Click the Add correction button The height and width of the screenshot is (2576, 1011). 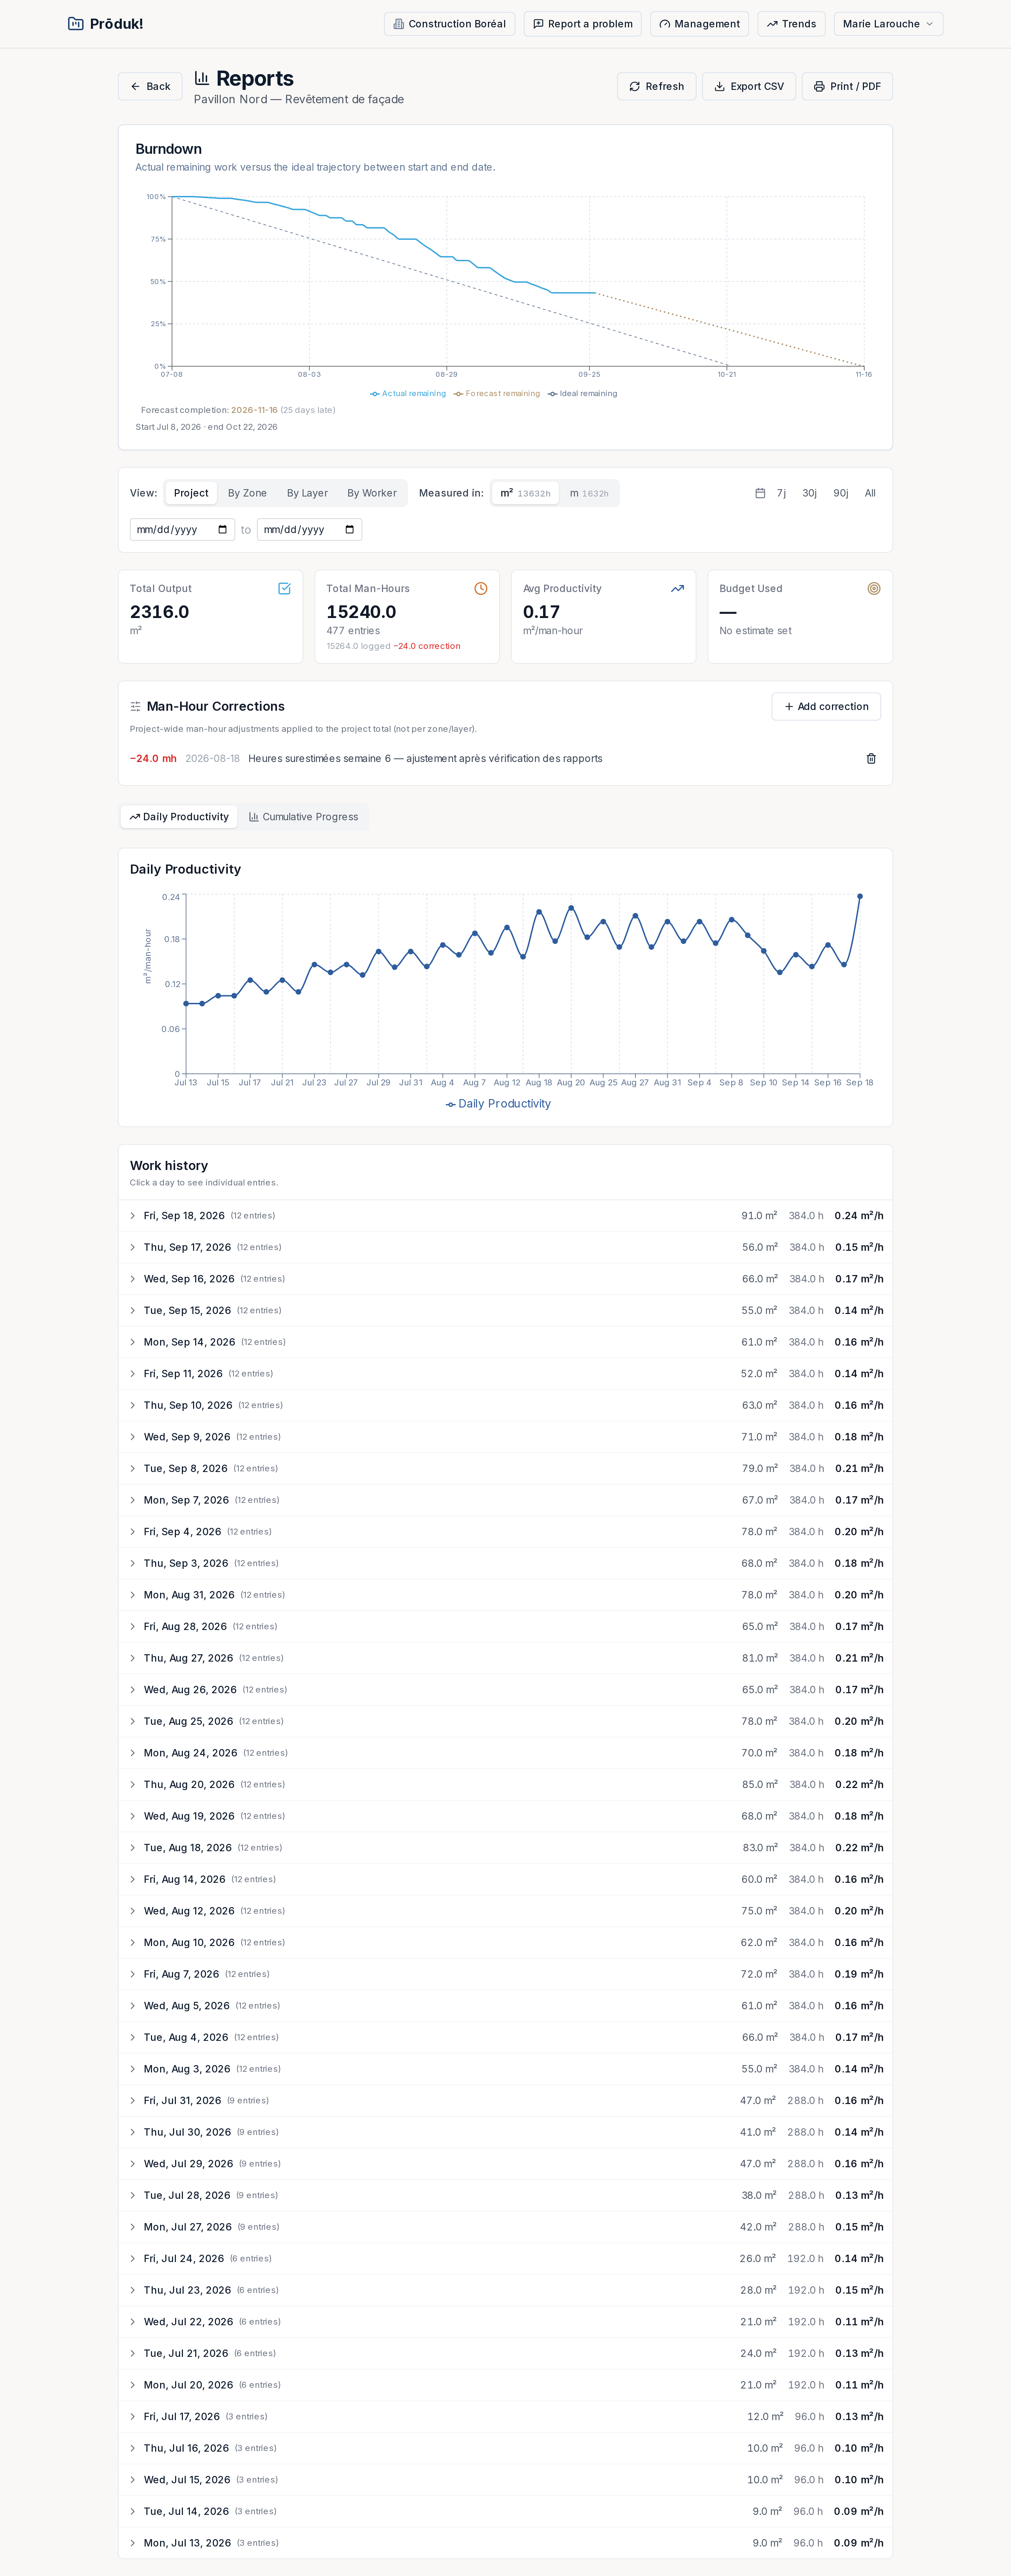coord(826,707)
